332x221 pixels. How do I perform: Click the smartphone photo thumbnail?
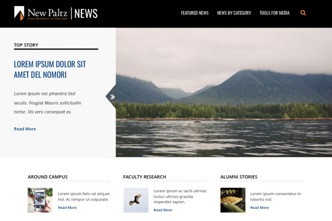click(x=40, y=200)
